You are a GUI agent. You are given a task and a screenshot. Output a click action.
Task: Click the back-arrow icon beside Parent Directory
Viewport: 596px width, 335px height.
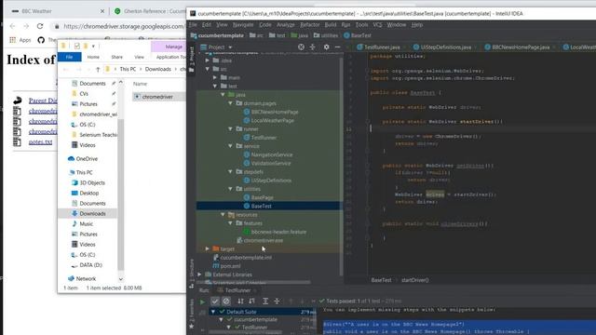[x=18, y=100]
